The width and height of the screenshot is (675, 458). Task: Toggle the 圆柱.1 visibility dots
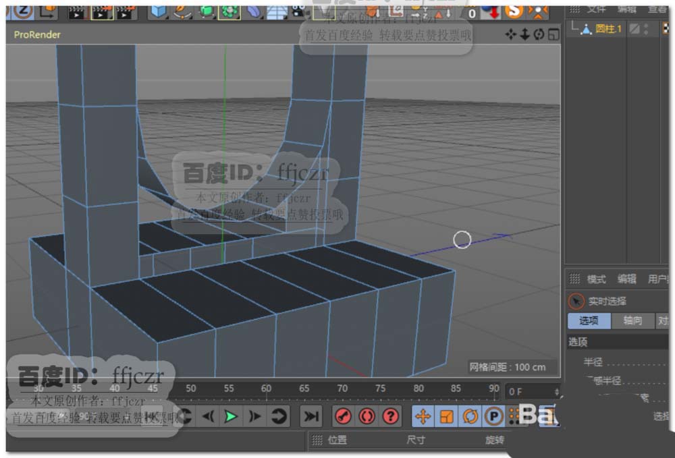point(646,29)
